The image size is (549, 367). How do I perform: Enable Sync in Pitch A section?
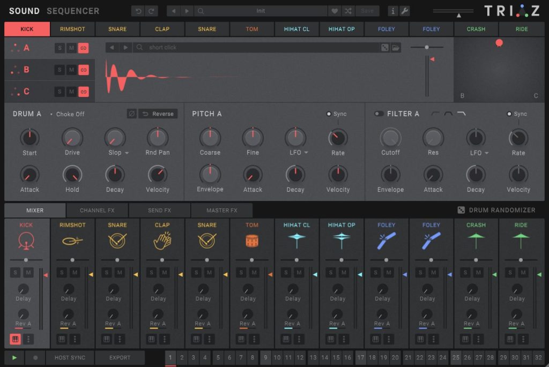point(329,114)
